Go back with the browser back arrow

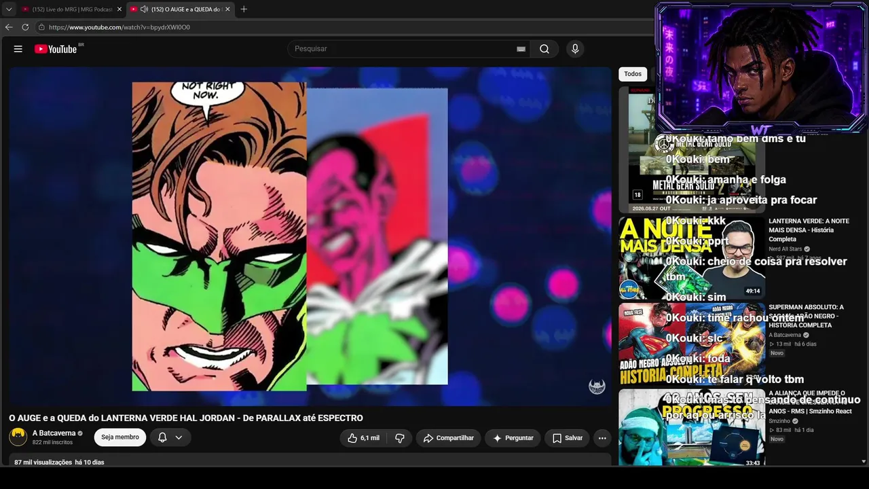coord(9,27)
